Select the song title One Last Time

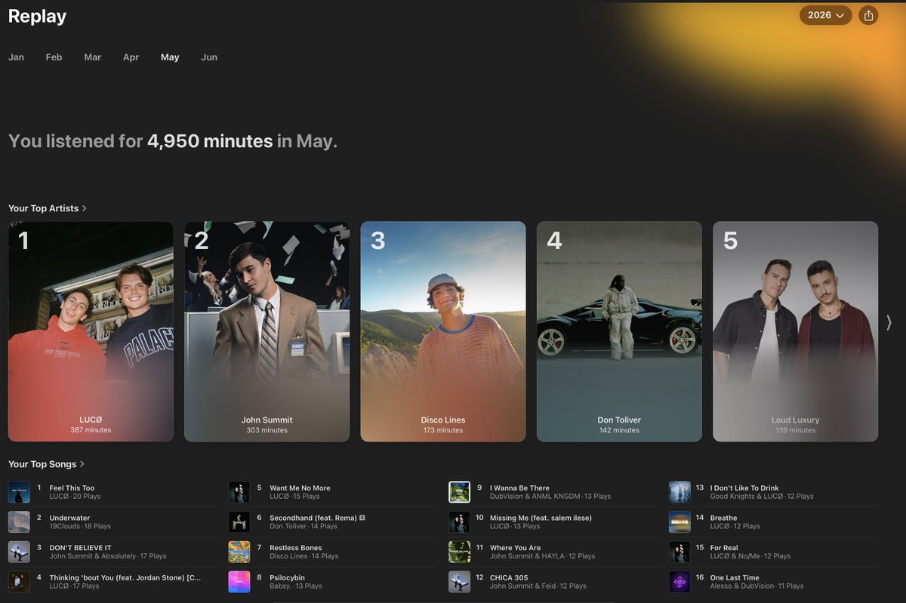[x=735, y=578]
